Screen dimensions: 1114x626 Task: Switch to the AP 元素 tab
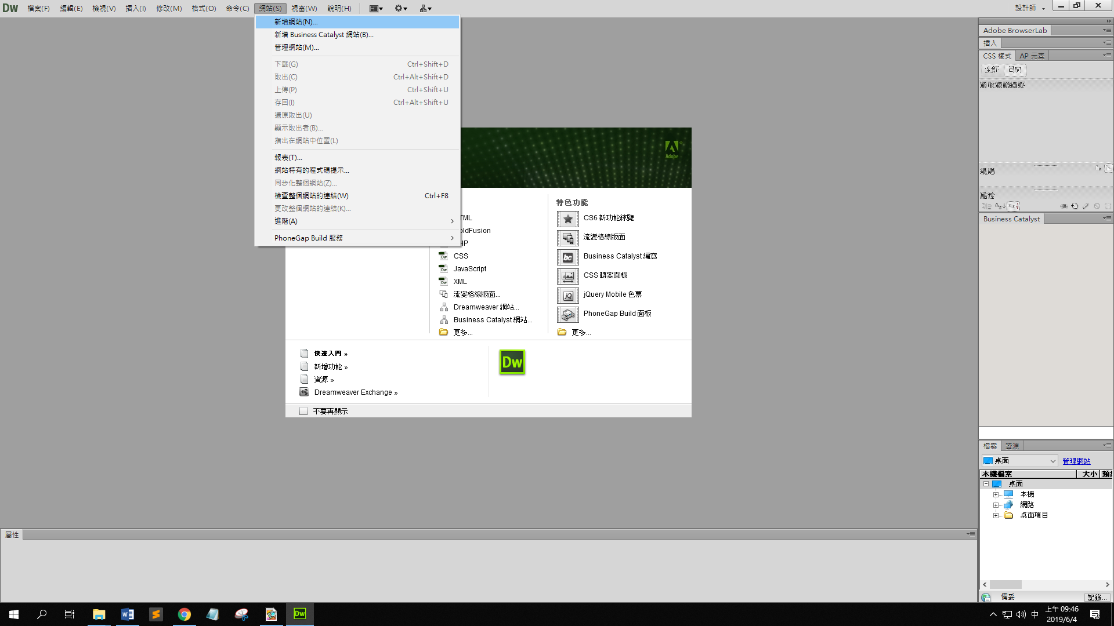(1032, 56)
